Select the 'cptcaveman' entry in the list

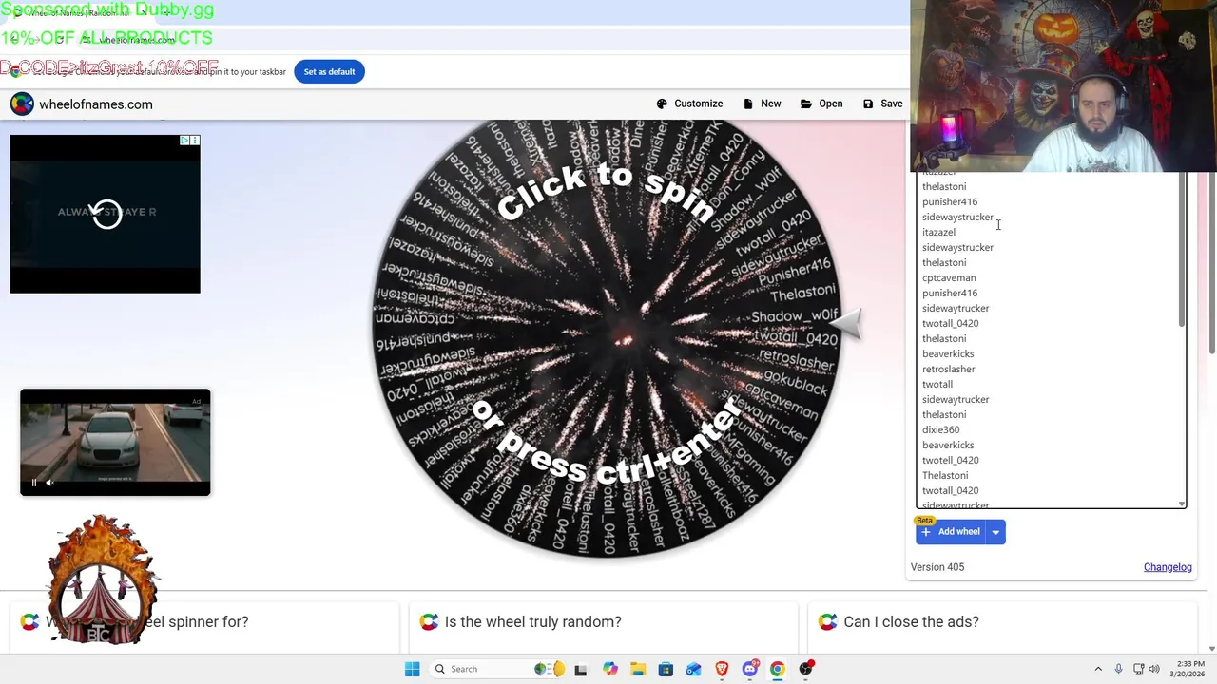click(x=949, y=277)
